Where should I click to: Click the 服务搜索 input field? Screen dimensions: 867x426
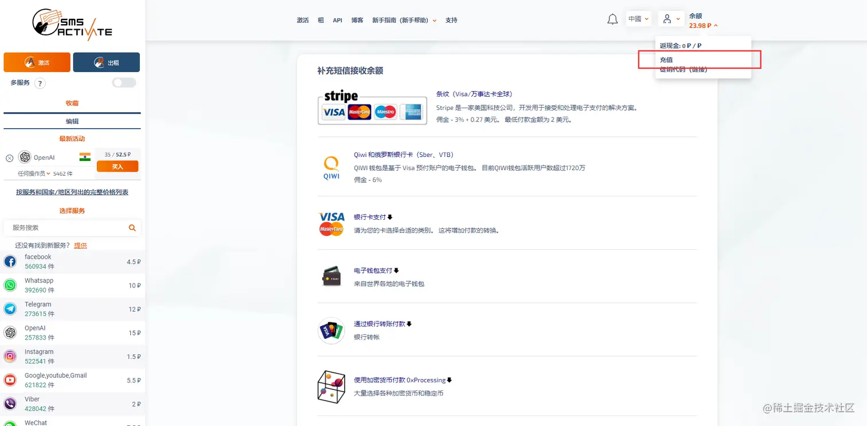pos(63,228)
